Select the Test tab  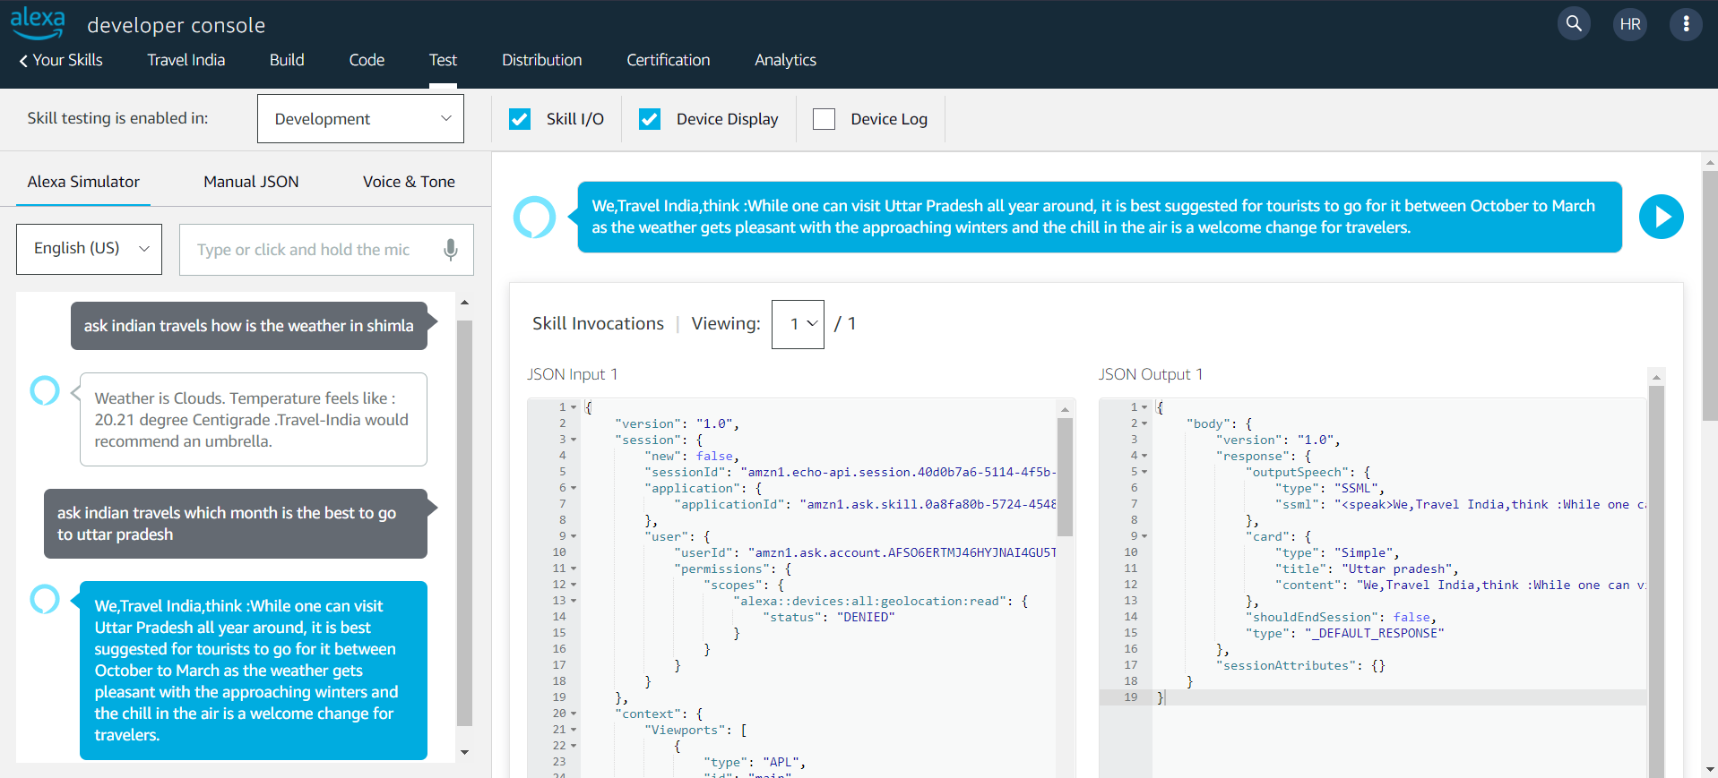point(443,60)
